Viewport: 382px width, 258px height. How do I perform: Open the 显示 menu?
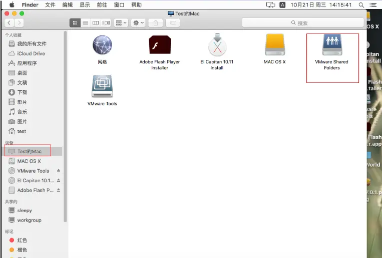85,5
